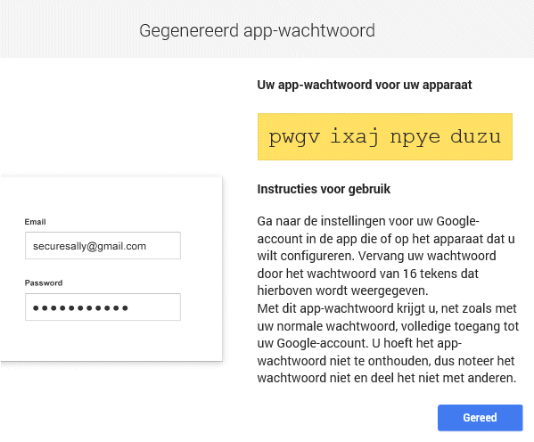Click the Email label above the field
The image size is (534, 442).
pyautogui.click(x=35, y=222)
